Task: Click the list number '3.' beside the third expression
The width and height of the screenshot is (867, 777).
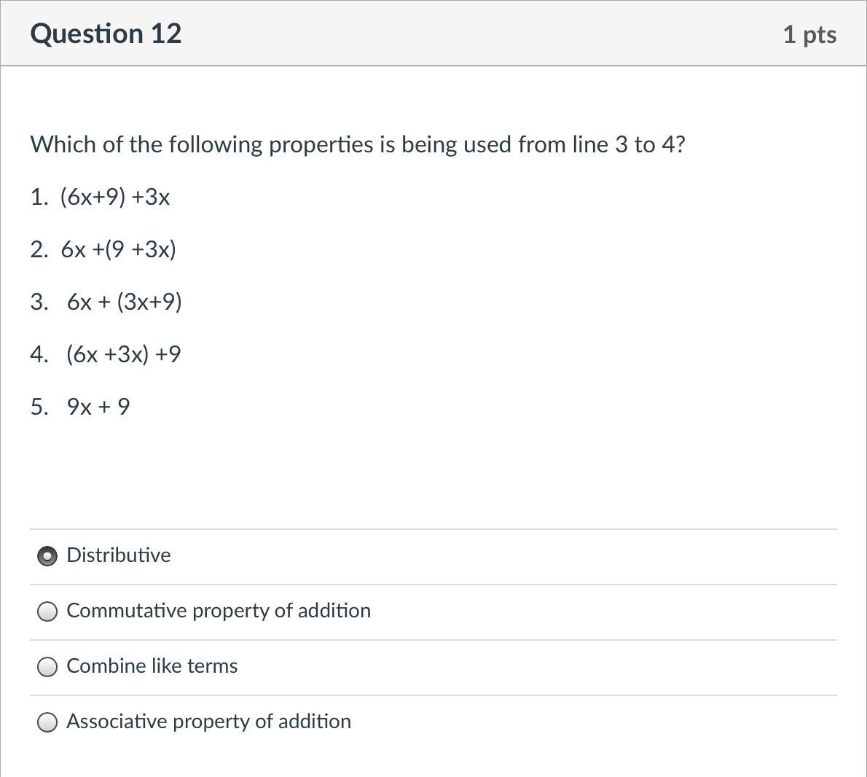Action: pos(39,302)
